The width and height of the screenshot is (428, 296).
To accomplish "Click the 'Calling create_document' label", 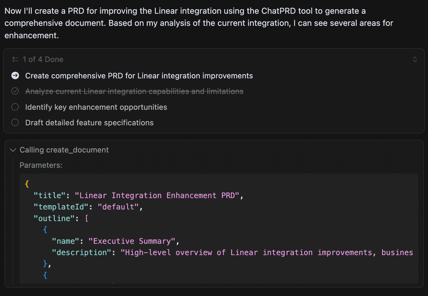I will click(x=64, y=150).
